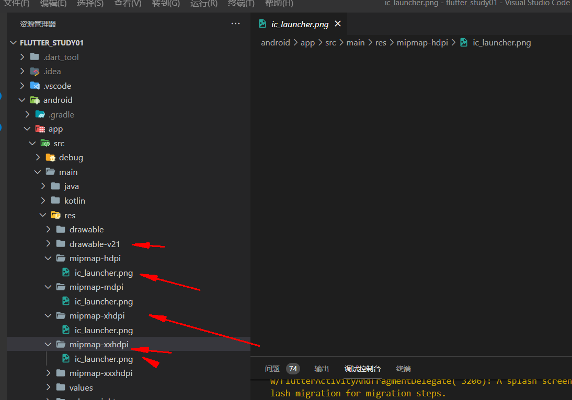Click the .vscode folder icon
Viewport: 572px width, 400px height.
pos(35,86)
